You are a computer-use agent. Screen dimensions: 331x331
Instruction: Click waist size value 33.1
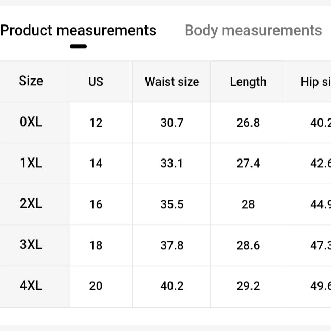point(171,163)
